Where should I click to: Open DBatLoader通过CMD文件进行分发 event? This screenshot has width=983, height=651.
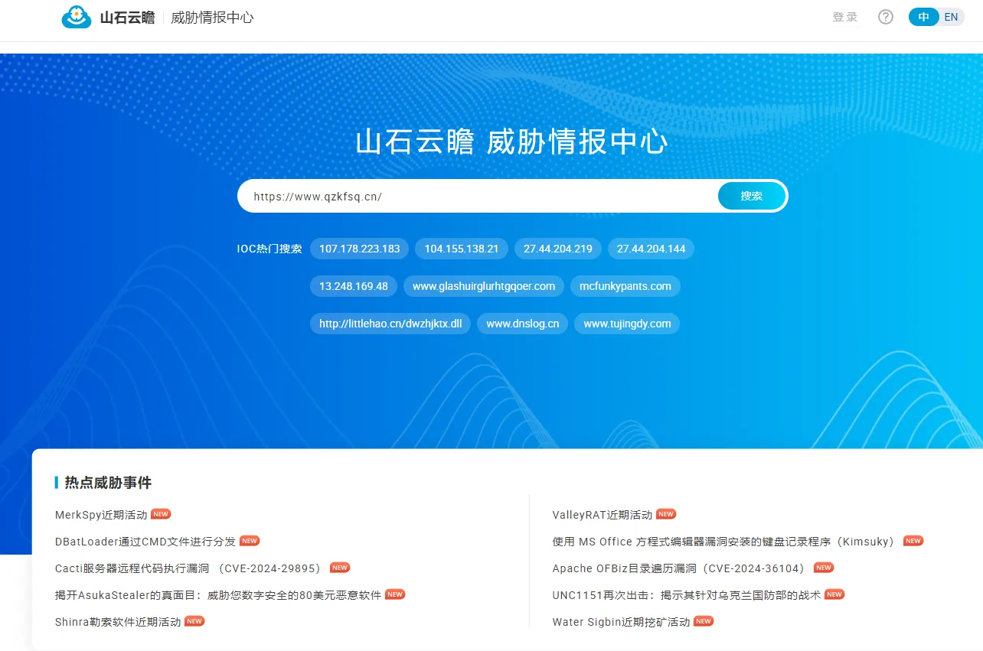(145, 542)
